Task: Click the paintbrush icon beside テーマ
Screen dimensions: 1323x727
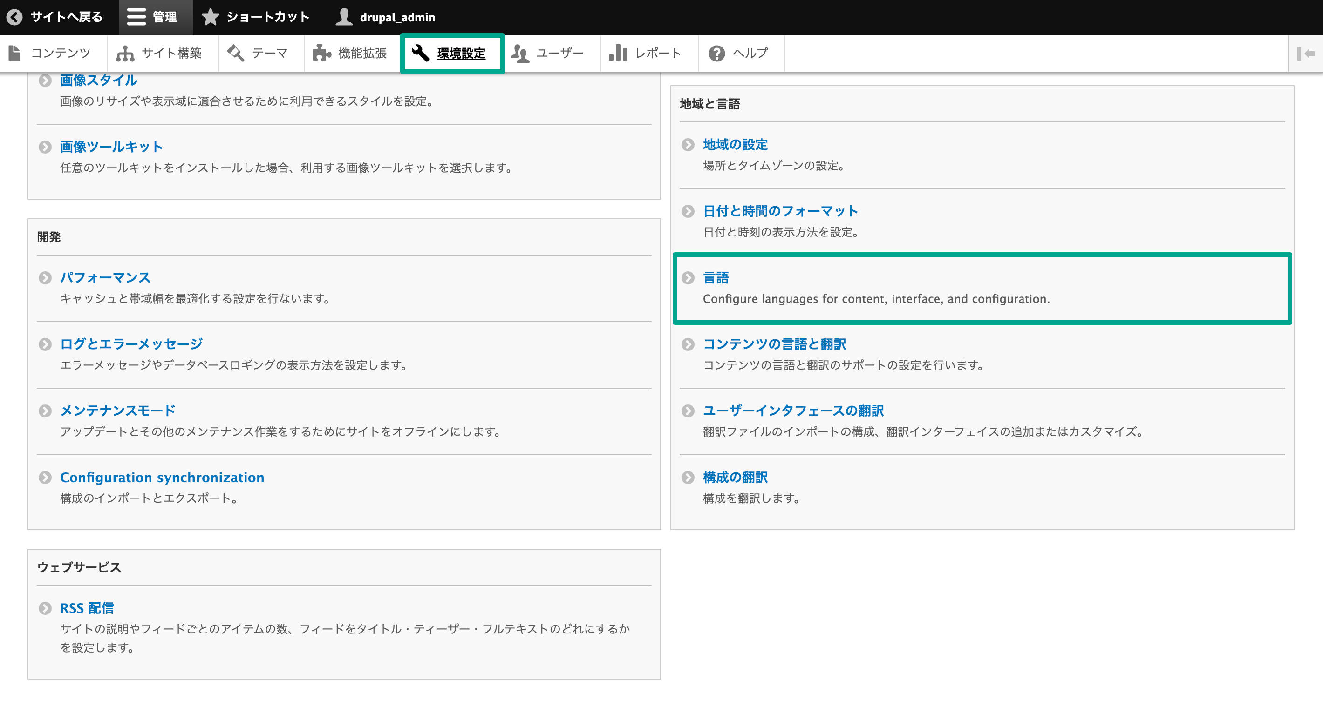Action: (x=236, y=53)
